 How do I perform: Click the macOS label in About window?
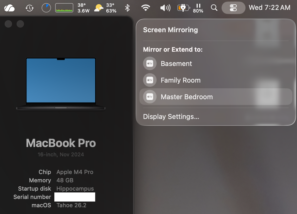pos(41,205)
